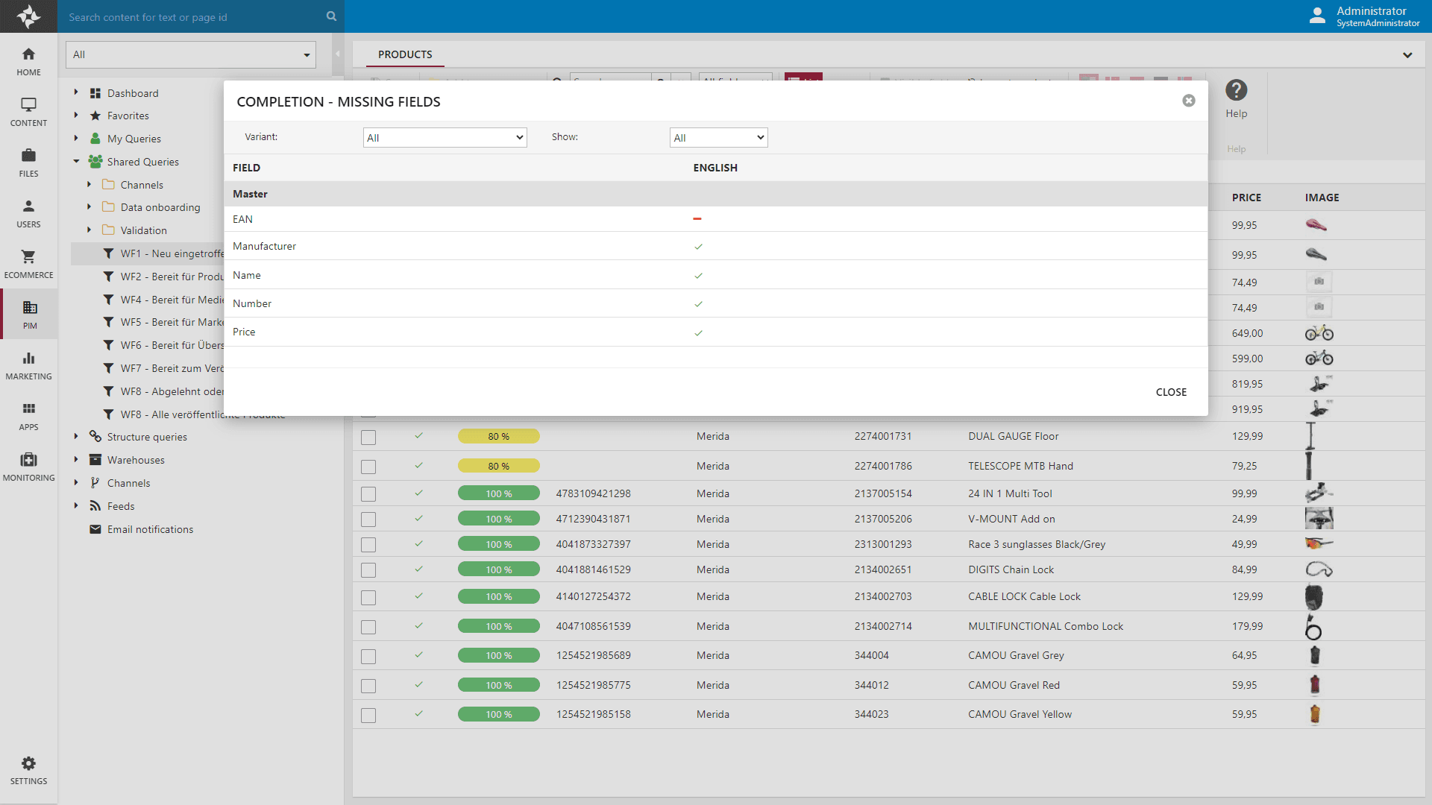Tick checkbox for CAMOU Gravel Yellow row
The image size is (1432, 805).
click(x=368, y=716)
